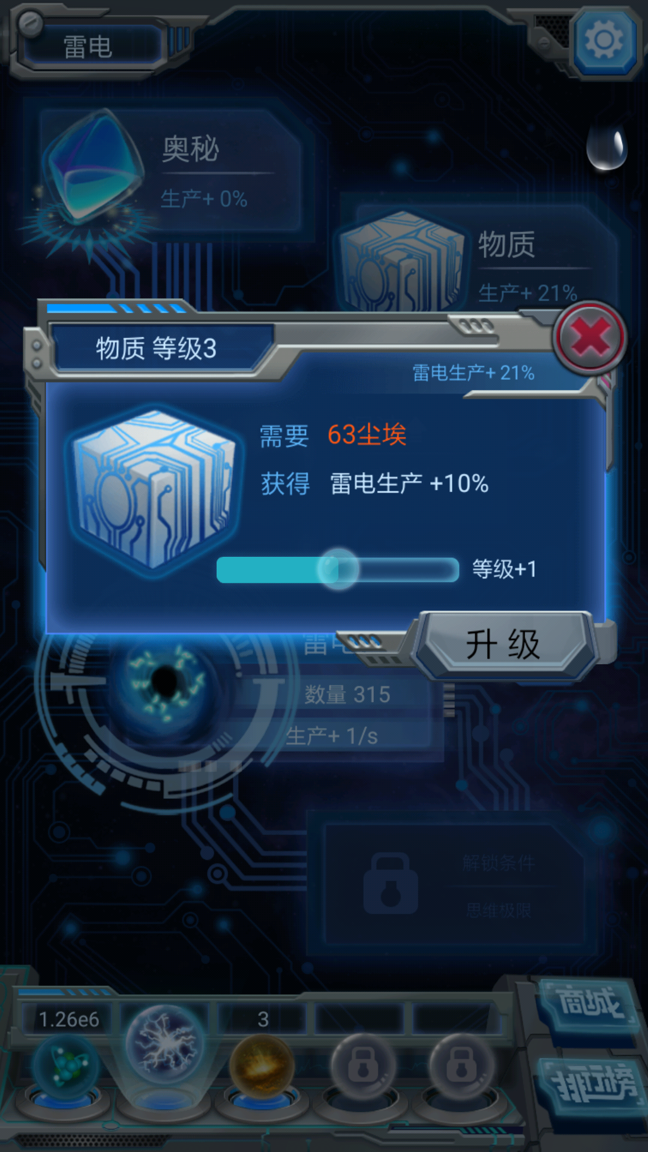This screenshot has width=648, height=1152.
Task: Close the 物质 等级3 upgrade dialog
Action: point(590,338)
